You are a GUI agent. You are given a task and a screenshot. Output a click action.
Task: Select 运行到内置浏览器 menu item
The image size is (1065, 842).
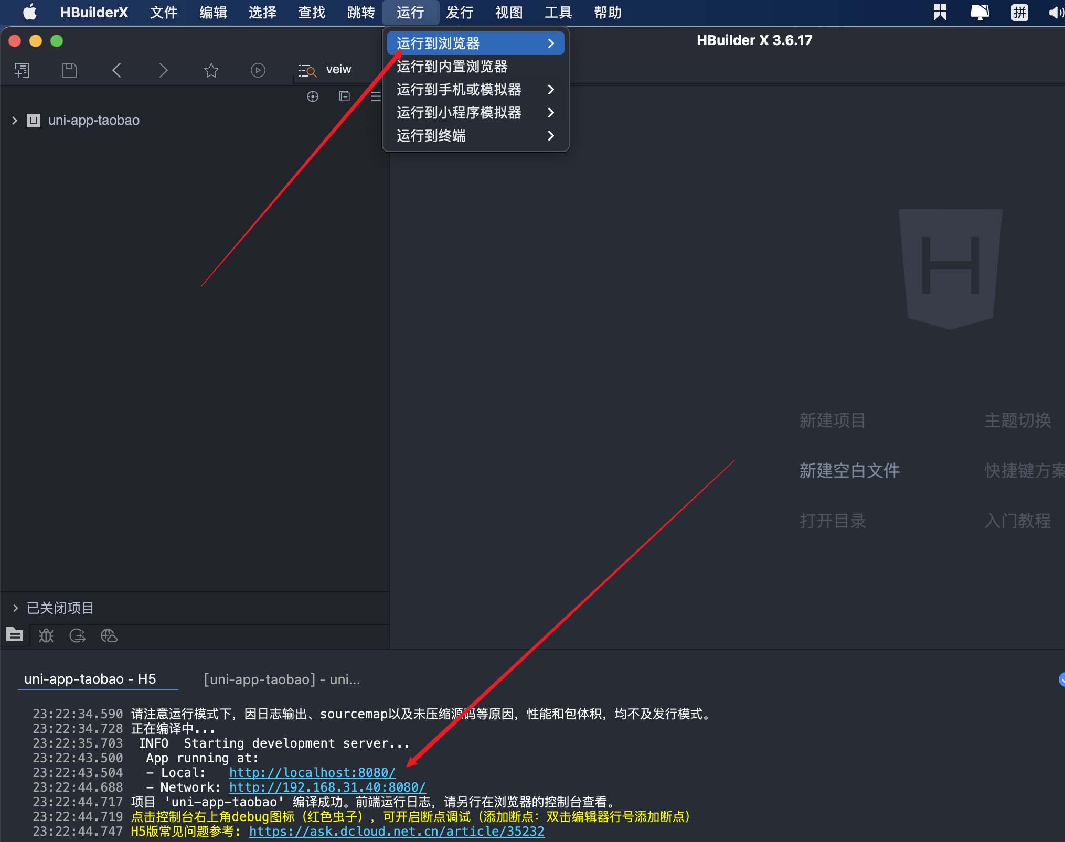452,67
